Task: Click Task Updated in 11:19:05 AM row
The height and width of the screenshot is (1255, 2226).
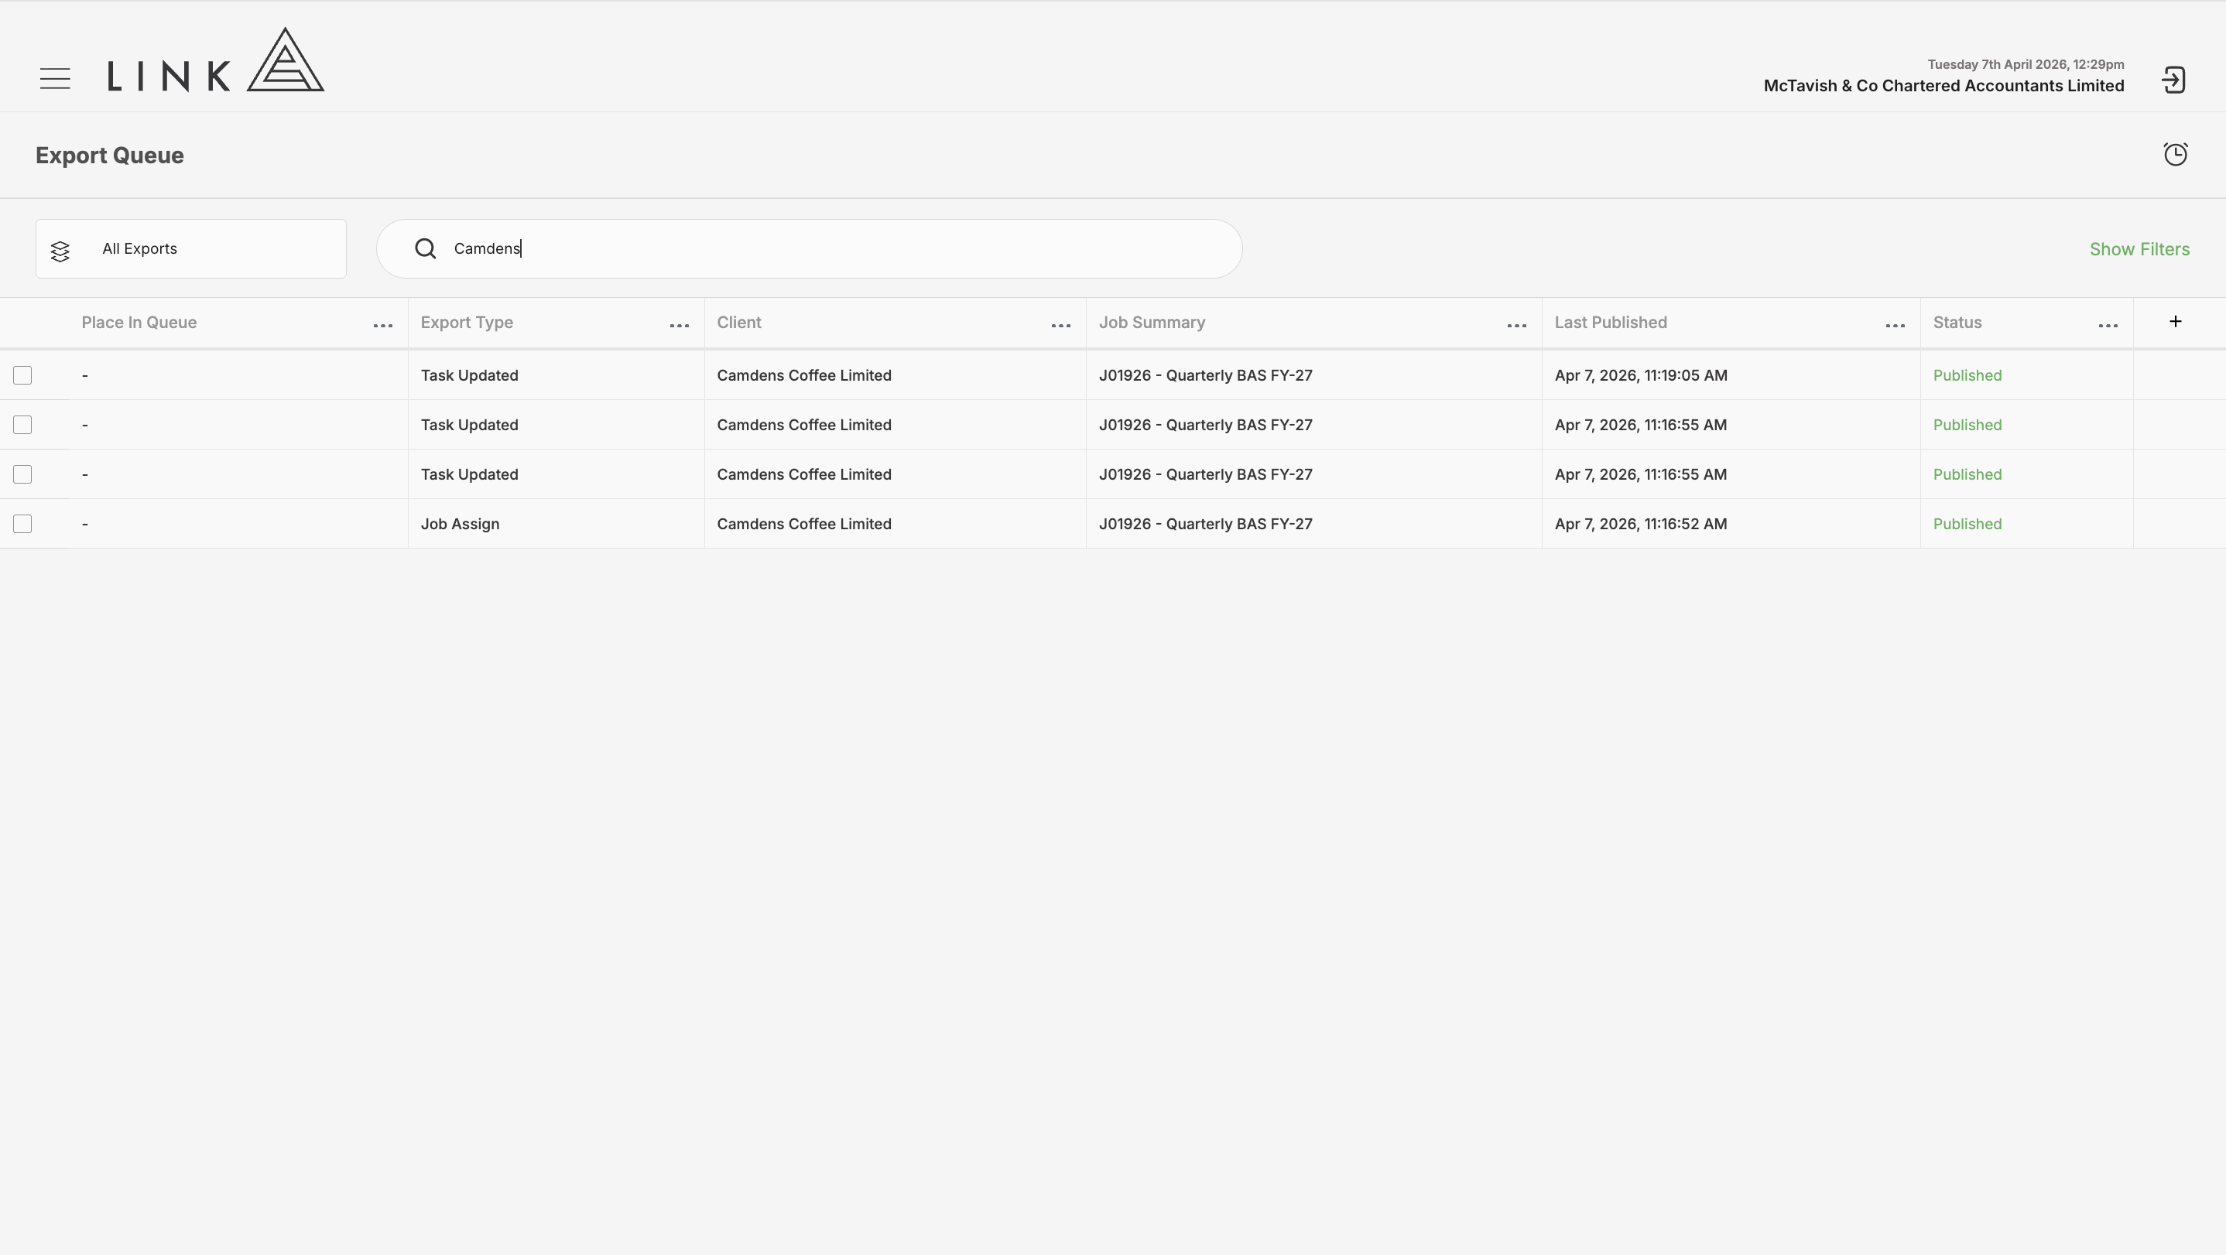Action: click(x=469, y=374)
